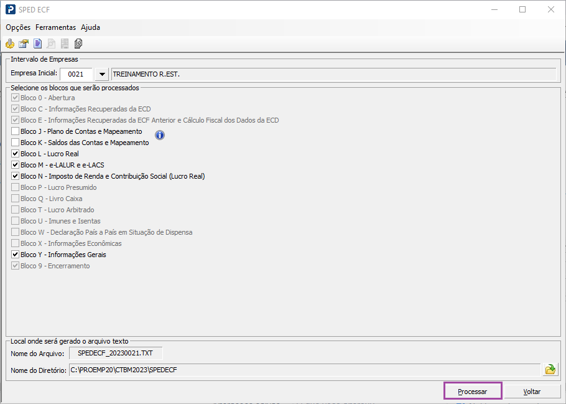Click the grayed magnifier document toolbar icon
This screenshot has height=404, width=566.
[51, 44]
